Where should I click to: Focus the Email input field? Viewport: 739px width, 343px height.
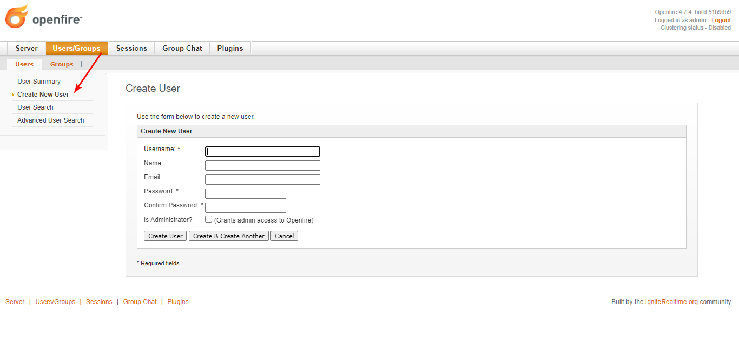tap(262, 180)
